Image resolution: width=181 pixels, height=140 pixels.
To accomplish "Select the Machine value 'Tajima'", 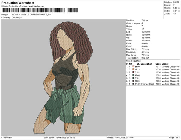I will pos(145,20).
